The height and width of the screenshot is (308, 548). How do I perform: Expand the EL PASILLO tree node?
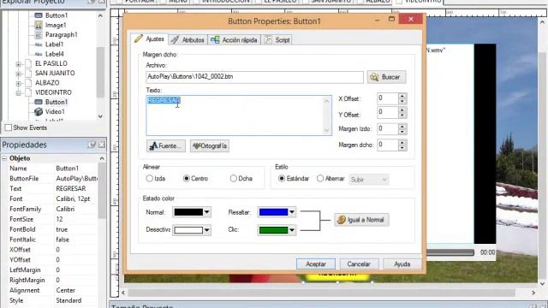(x=19, y=64)
